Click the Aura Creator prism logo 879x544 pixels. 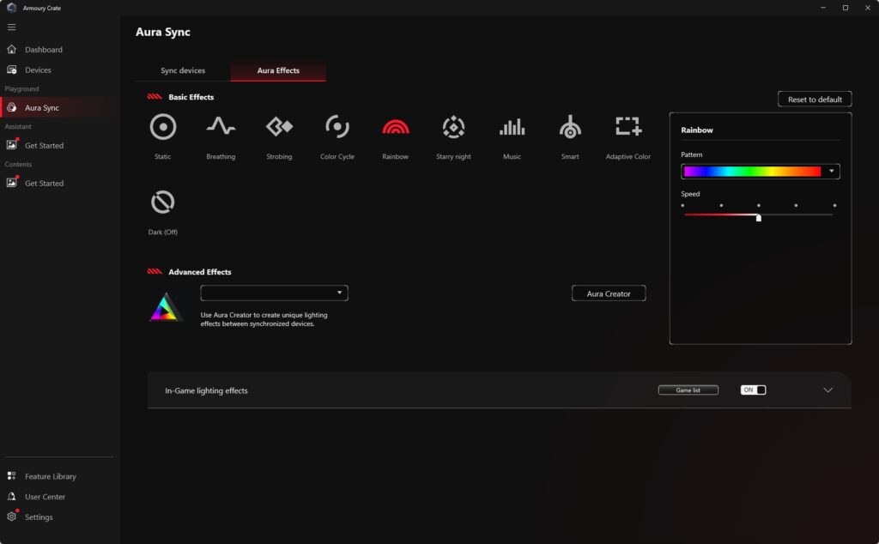coord(166,307)
